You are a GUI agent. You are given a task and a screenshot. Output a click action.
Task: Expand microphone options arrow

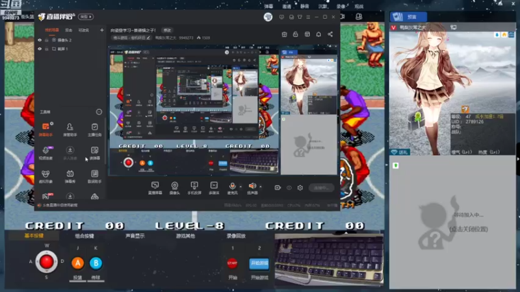coord(240,186)
